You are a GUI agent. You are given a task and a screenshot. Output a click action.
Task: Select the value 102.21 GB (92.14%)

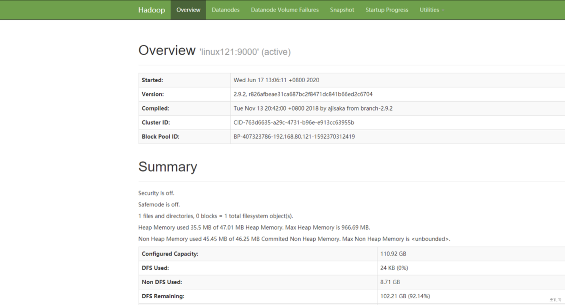(x=405, y=296)
